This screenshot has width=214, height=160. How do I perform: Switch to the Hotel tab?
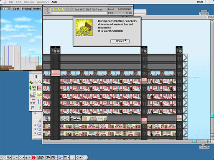pos(37,9)
